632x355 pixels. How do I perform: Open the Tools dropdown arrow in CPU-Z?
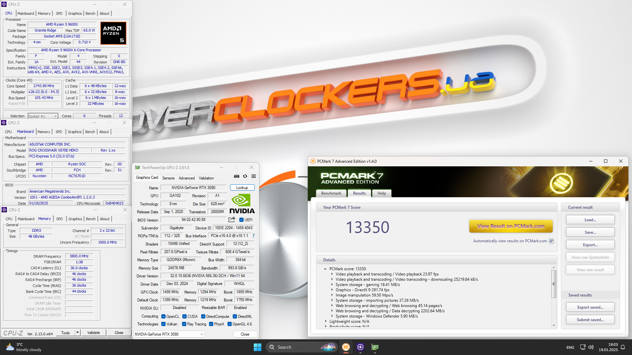(x=78, y=333)
